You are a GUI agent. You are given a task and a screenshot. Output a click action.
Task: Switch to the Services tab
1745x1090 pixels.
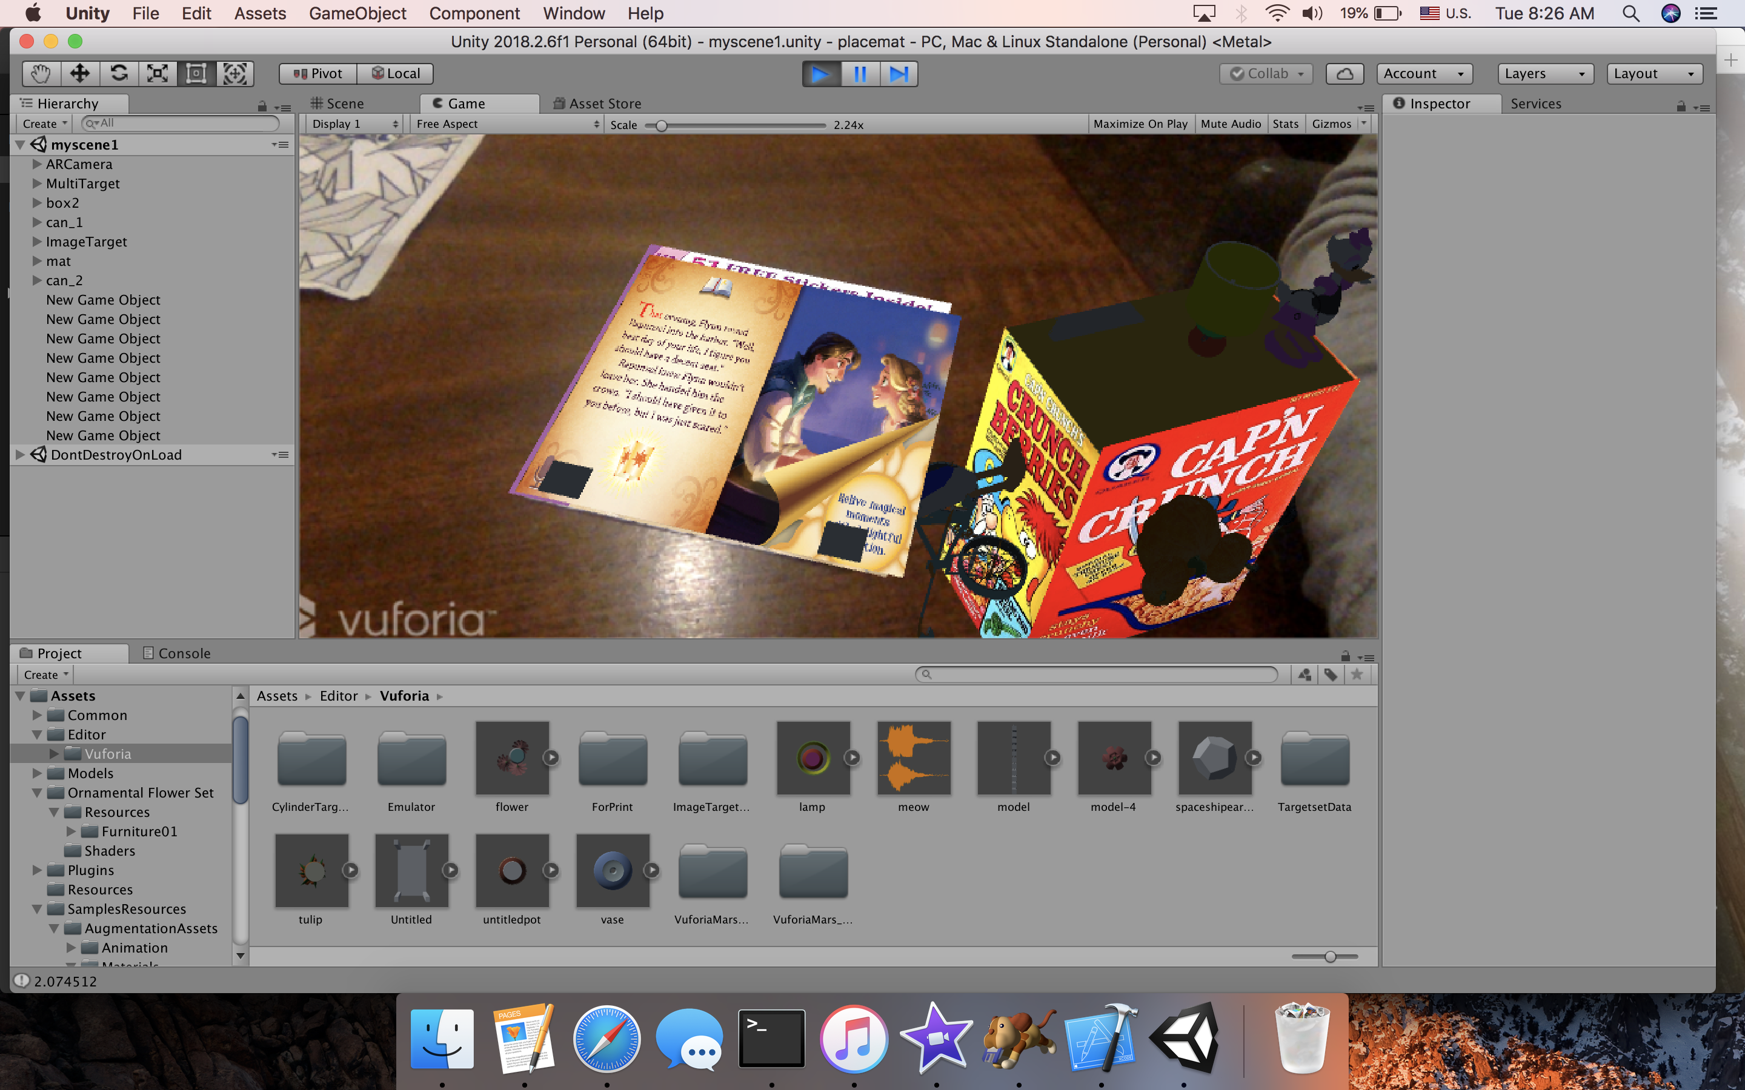pos(1536,104)
